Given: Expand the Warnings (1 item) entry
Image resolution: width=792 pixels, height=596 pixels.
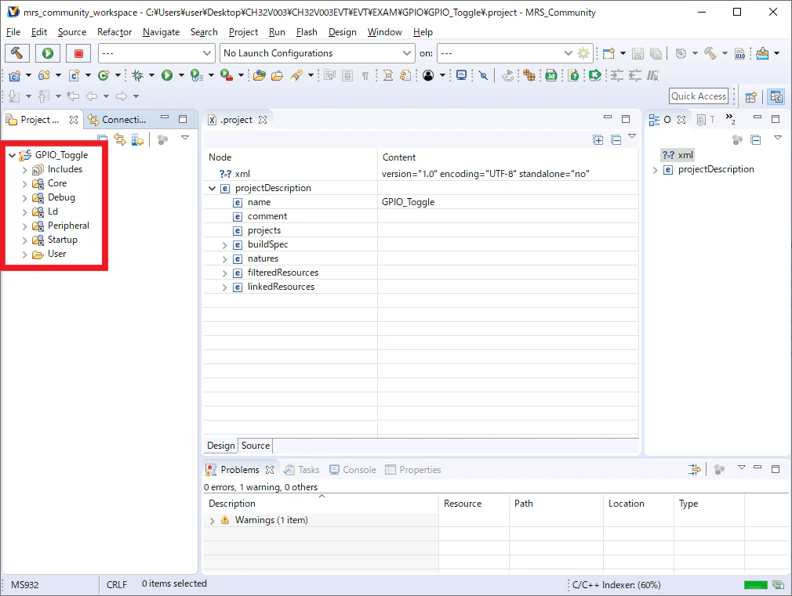Looking at the screenshot, I should [213, 520].
